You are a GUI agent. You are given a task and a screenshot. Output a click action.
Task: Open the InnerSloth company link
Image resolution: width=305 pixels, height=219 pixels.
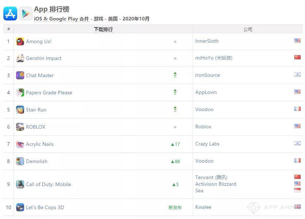(207, 41)
